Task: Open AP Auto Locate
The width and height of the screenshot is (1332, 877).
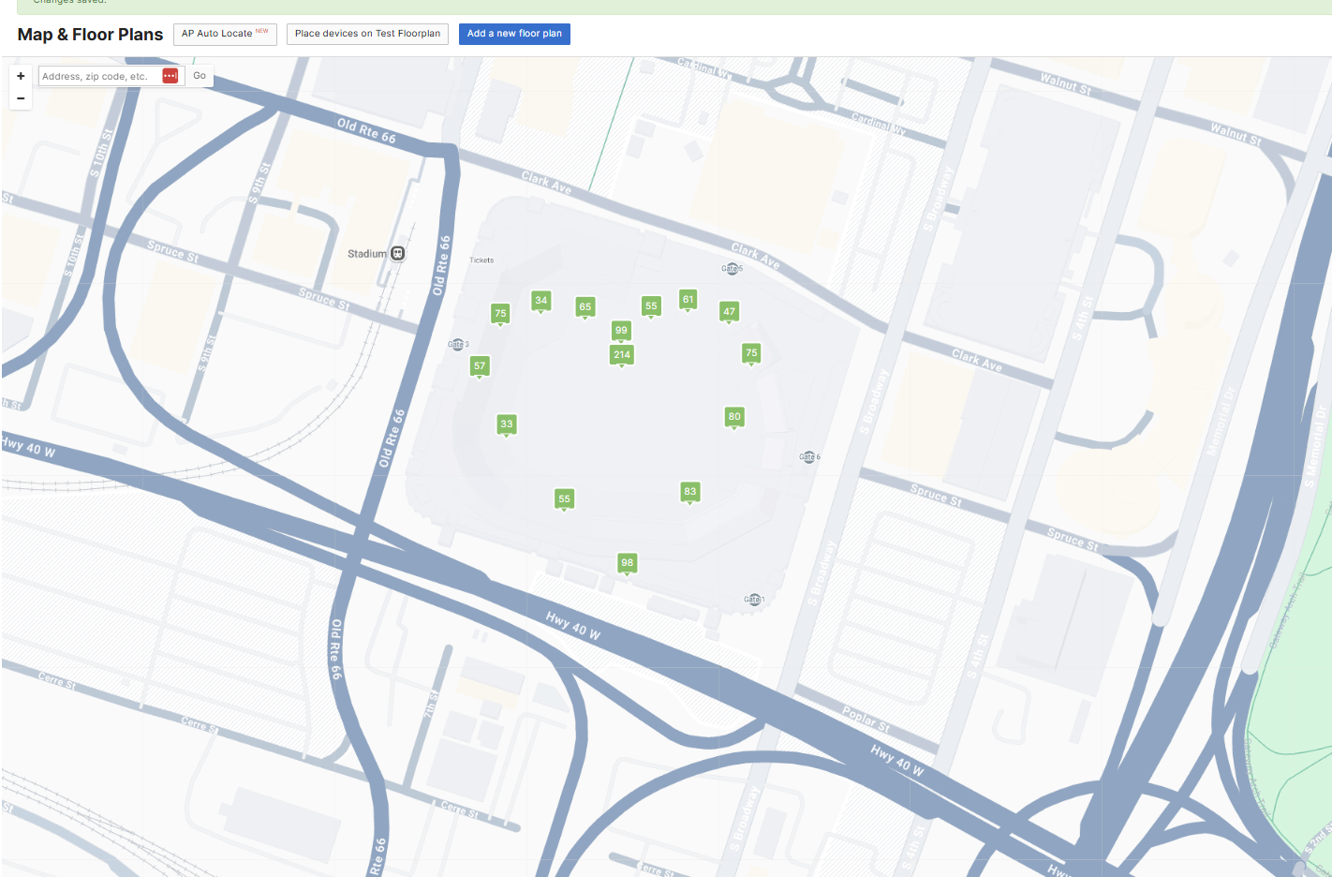Action: 225,34
